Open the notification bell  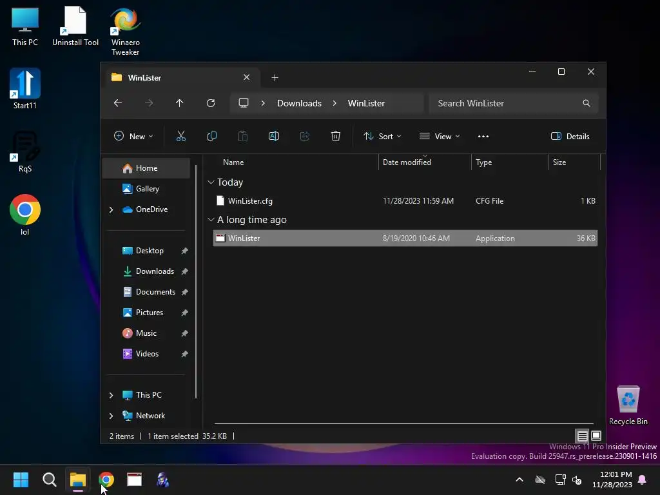coord(643,480)
